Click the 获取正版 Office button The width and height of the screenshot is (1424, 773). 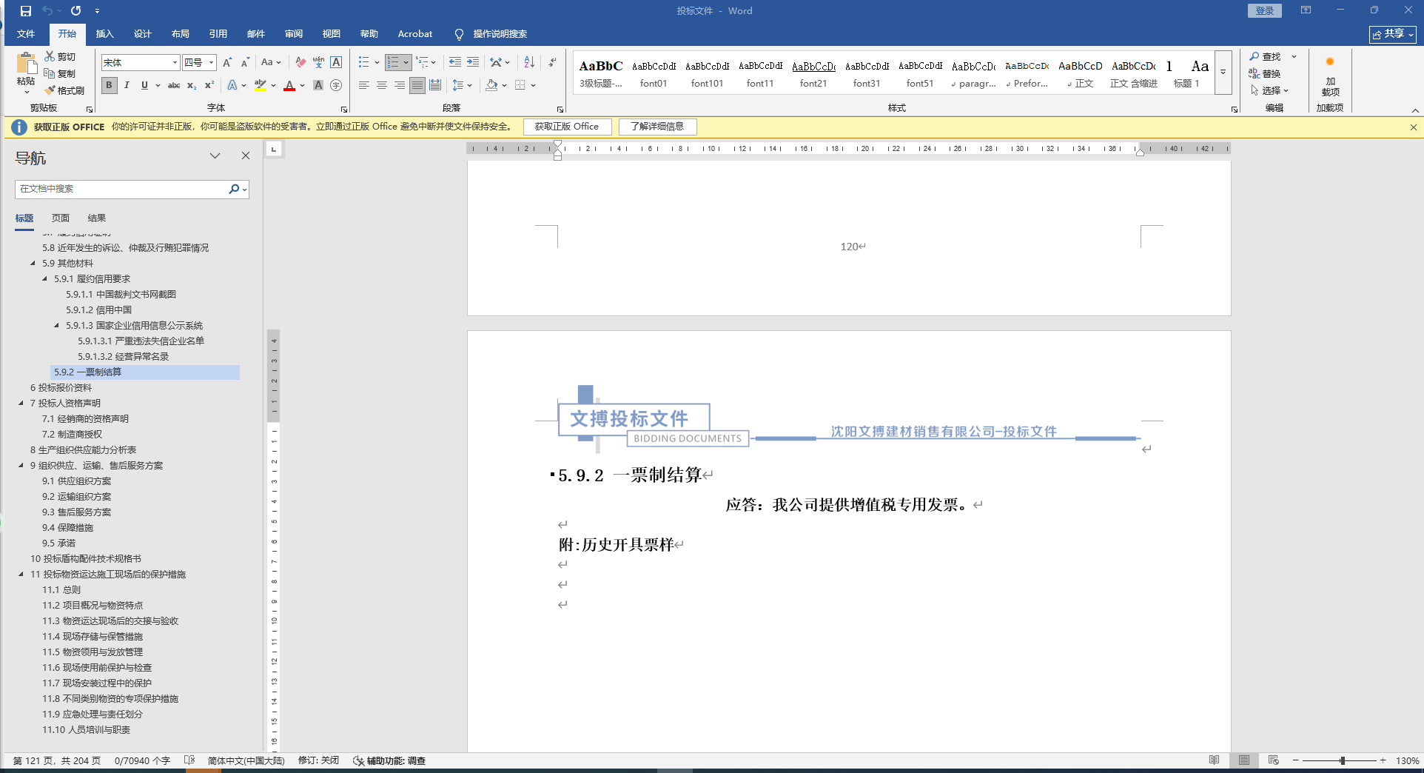coord(567,127)
